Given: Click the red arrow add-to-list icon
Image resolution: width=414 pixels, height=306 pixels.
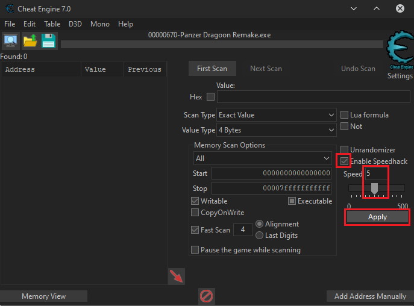Looking at the screenshot, I should [x=177, y=276].
